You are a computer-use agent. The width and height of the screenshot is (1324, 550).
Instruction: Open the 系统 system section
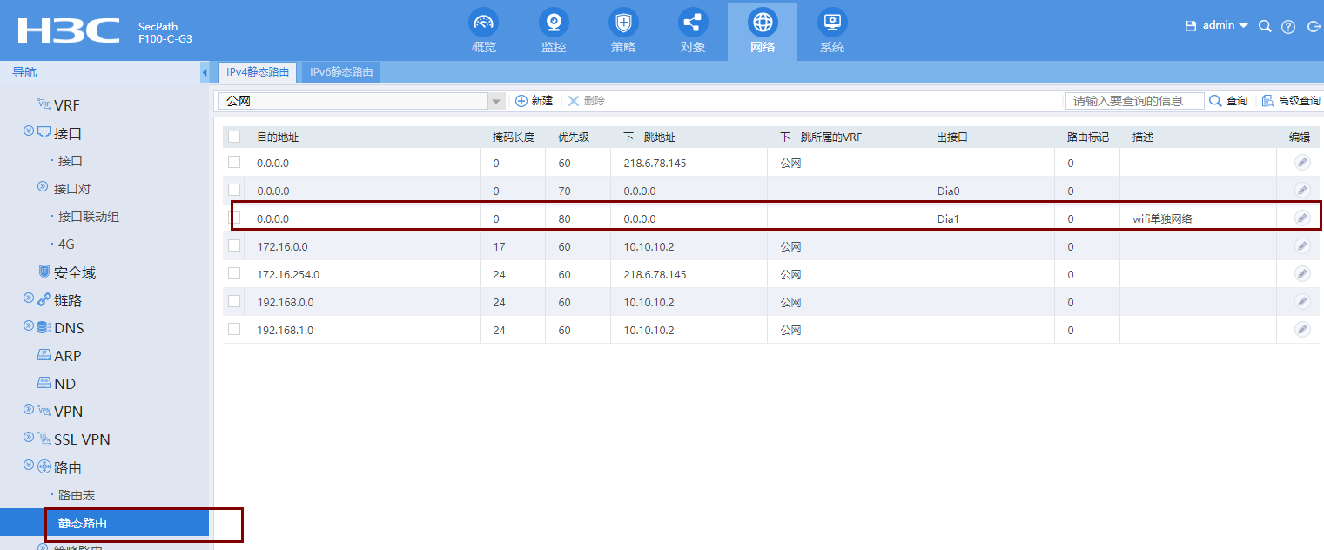tap(831, 30)
